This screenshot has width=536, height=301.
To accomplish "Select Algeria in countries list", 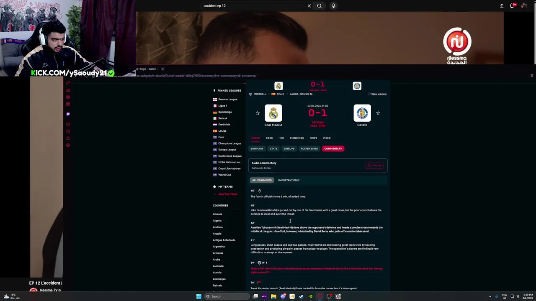I will point(217,221).
